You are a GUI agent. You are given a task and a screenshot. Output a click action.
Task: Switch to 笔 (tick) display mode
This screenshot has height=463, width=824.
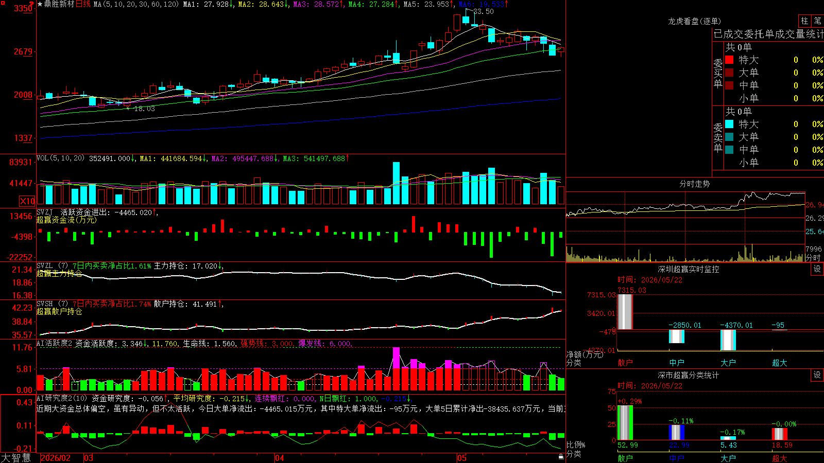(818, 21)
